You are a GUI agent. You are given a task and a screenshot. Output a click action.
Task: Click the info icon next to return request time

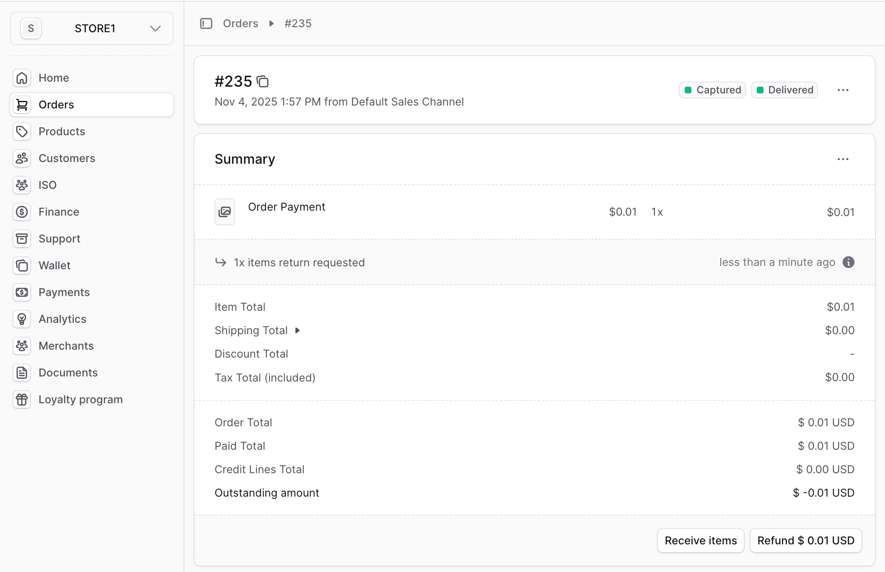click(x=848, y=262)
